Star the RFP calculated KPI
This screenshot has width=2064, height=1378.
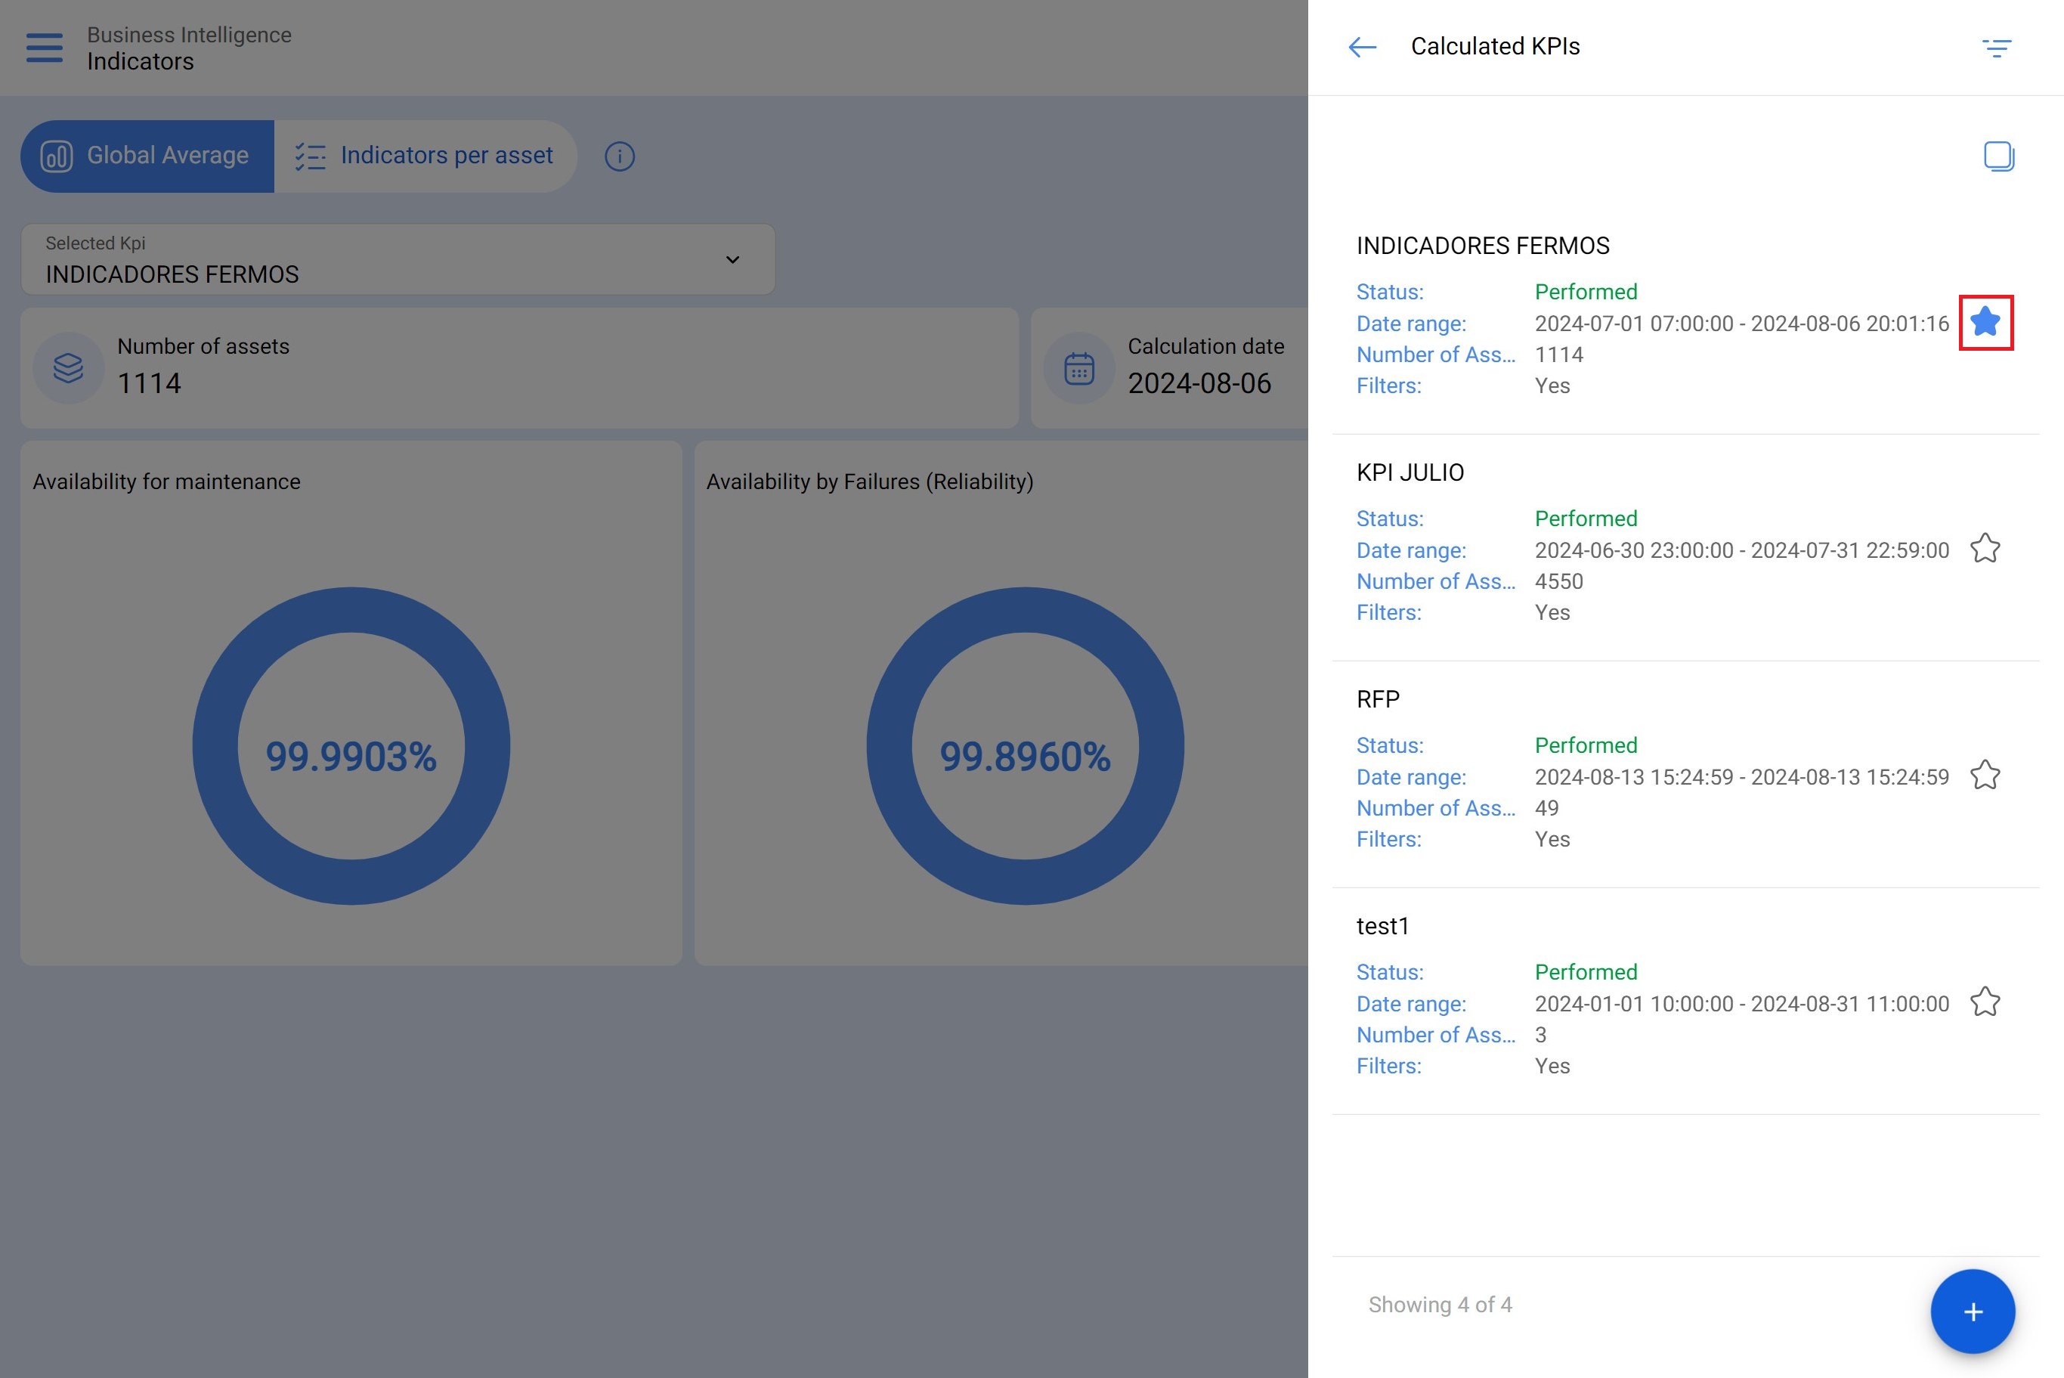tap(1985, 776)
